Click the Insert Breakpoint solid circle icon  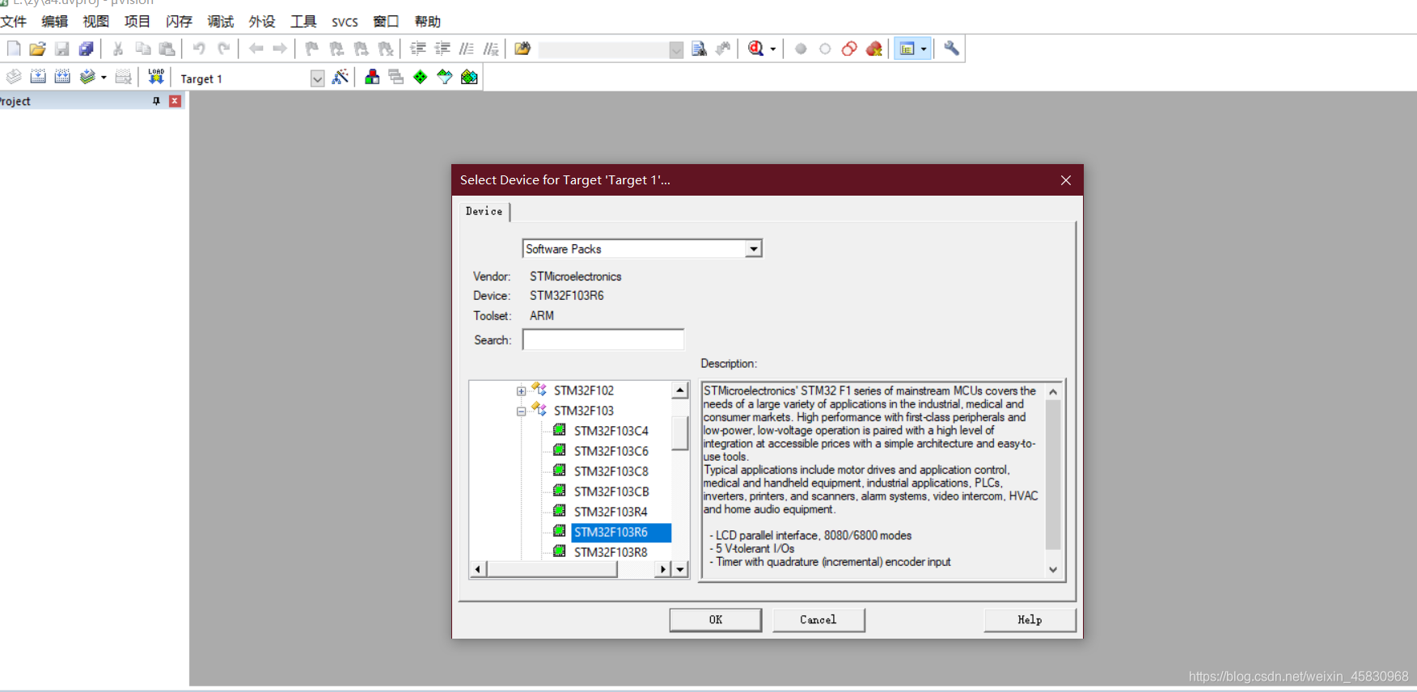pos(801,49)
